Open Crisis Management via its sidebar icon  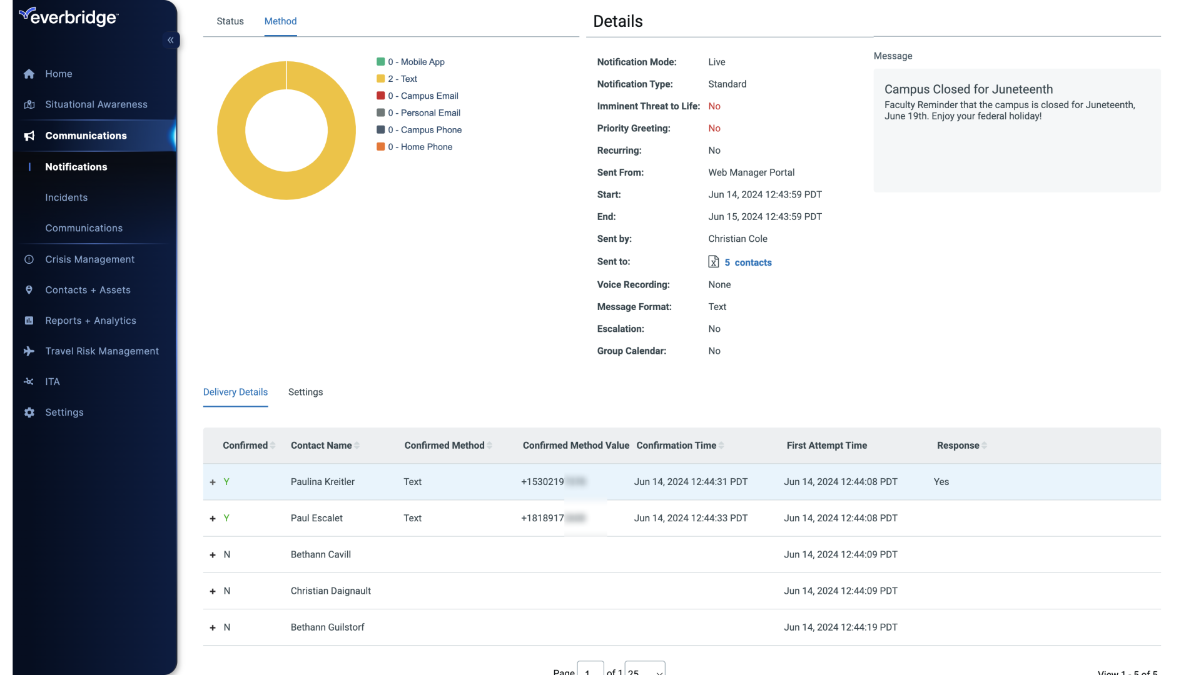[29, 259]
